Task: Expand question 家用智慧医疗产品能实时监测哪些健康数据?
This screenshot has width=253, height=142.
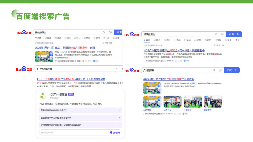Action: pos(80,125)
